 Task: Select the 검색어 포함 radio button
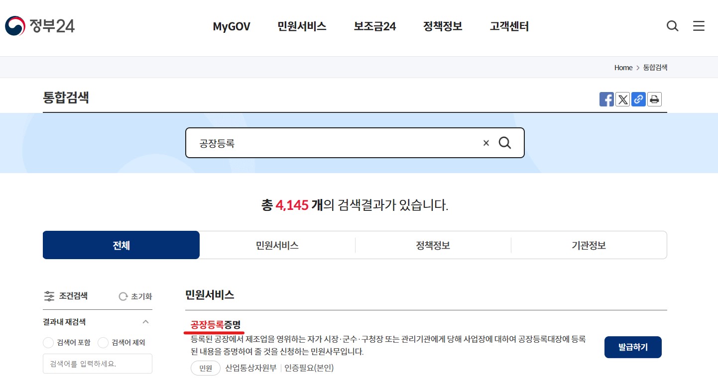[48, 342]
